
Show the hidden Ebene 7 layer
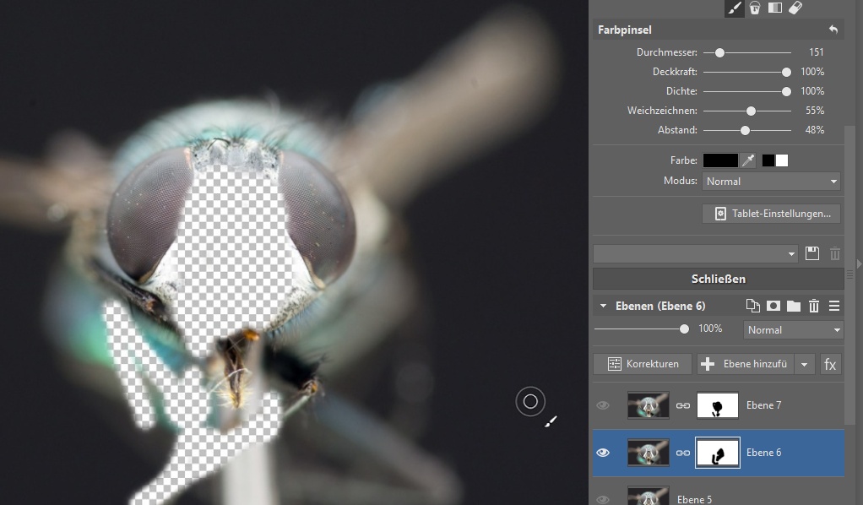point(603,405)
